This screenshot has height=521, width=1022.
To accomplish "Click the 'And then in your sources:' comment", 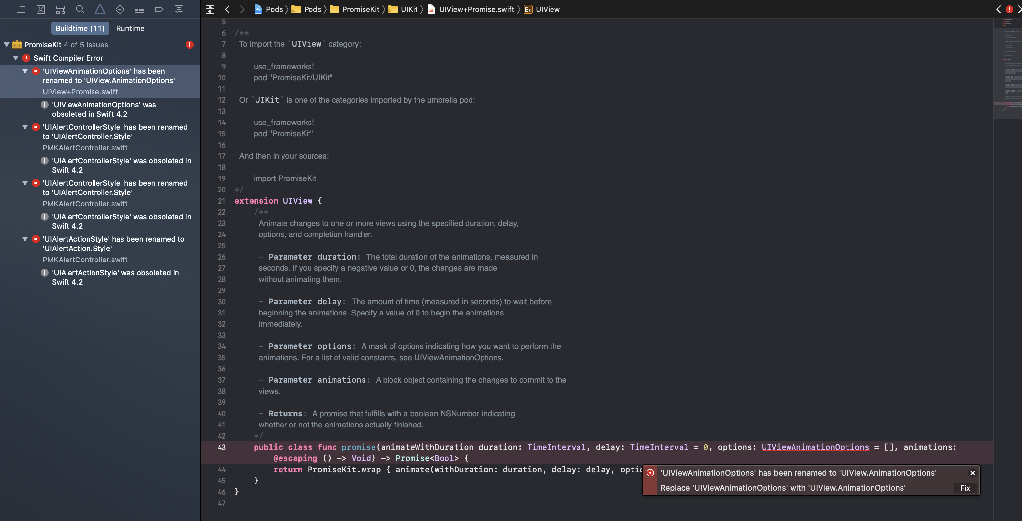I will (x=284, y=156).
